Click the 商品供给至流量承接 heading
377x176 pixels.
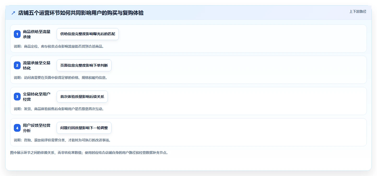tap(37, 34)
